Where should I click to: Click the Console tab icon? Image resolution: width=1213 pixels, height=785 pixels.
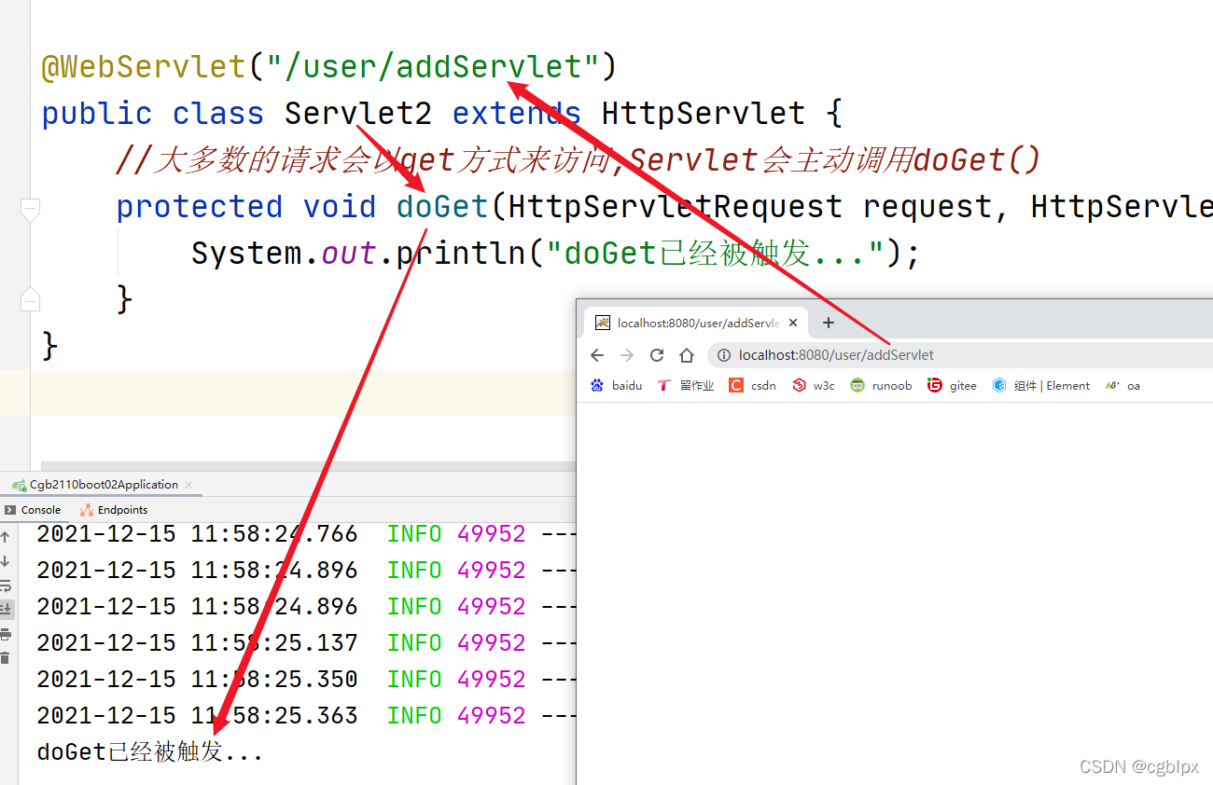10,510
